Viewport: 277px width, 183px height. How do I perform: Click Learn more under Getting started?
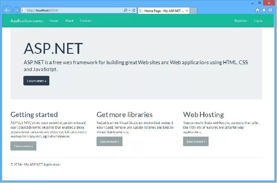point(23,146)
